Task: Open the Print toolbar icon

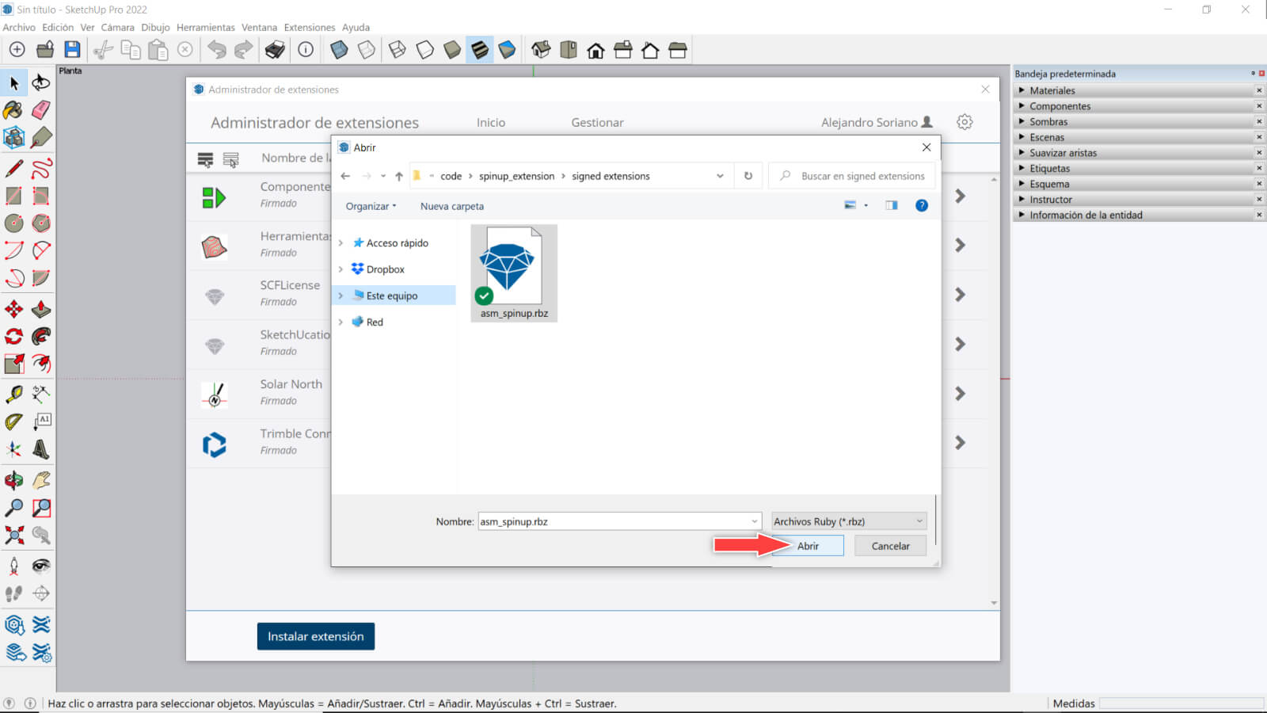Action: (x=275, y=50)
